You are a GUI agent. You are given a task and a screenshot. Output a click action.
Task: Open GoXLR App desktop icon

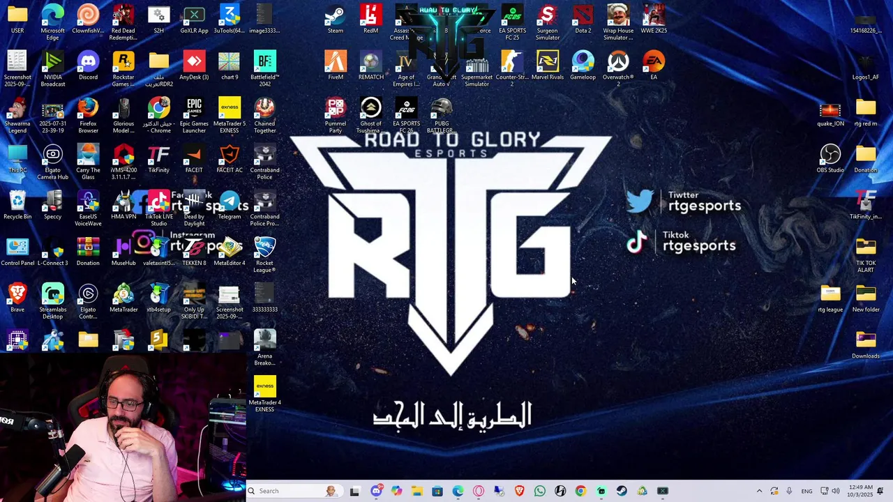[194, 19]
